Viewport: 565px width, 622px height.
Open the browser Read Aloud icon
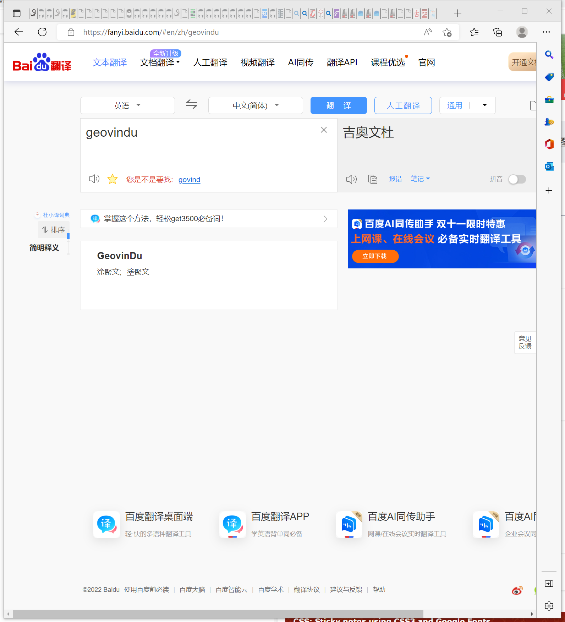click(x=428, y=32)
